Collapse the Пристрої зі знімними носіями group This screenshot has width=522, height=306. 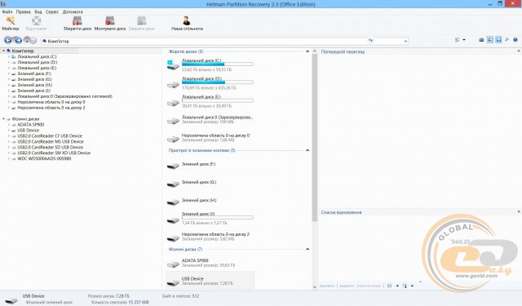point(307,150)
